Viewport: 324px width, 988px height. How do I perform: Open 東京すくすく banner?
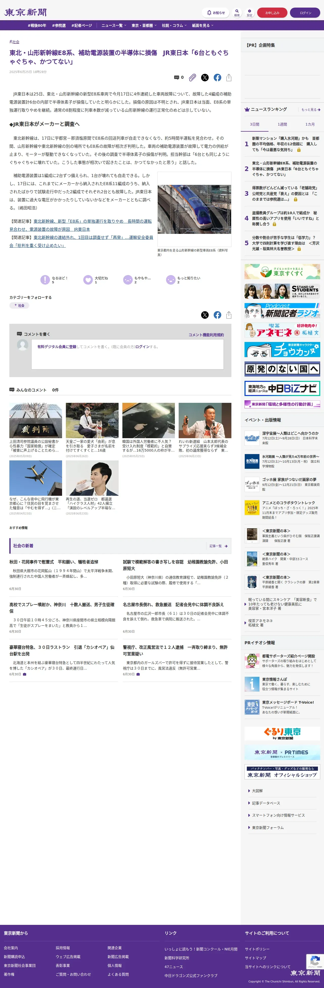(x=282, y=271)
